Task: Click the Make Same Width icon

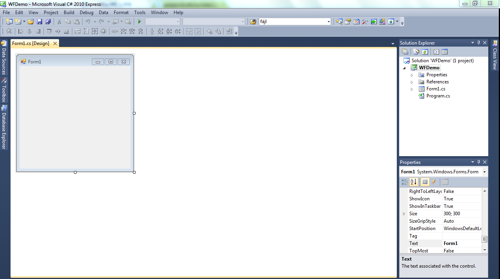Action: click(77, 31)
